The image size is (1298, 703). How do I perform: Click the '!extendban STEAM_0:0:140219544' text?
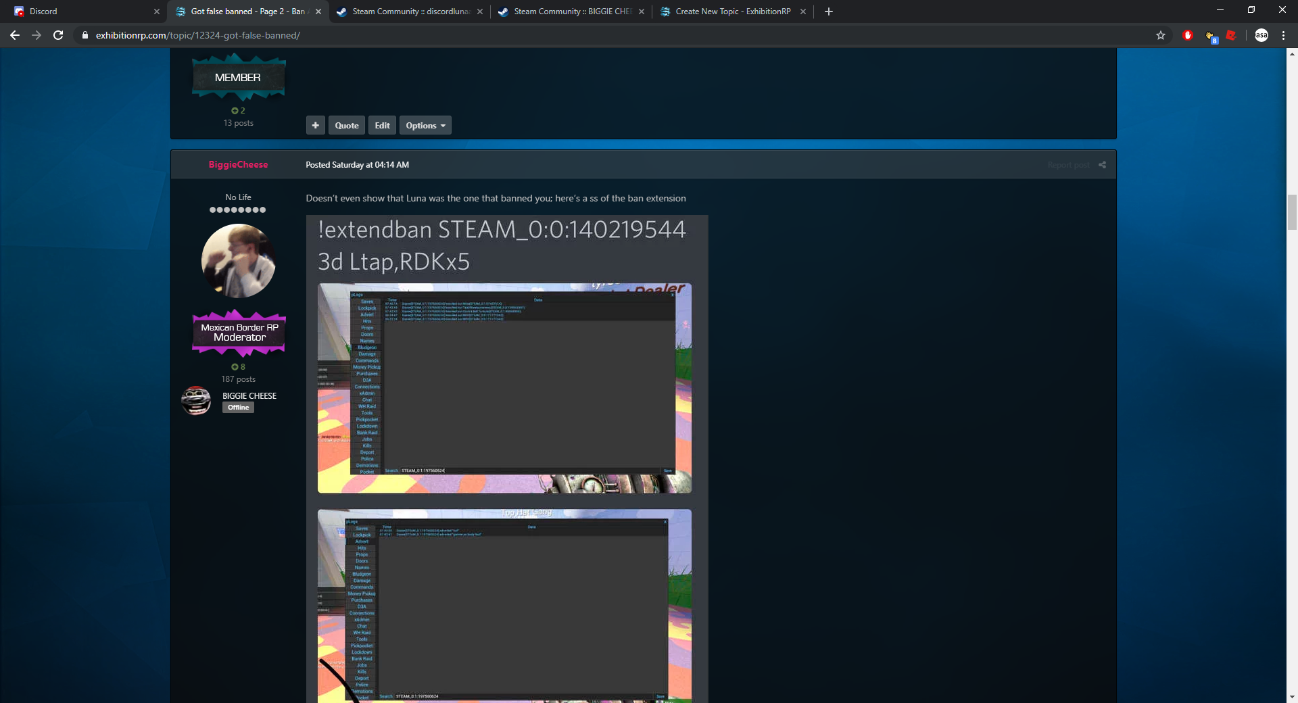(x=502, y=229)
